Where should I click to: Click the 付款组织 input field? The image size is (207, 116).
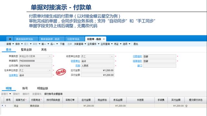(x=159, y=56)
